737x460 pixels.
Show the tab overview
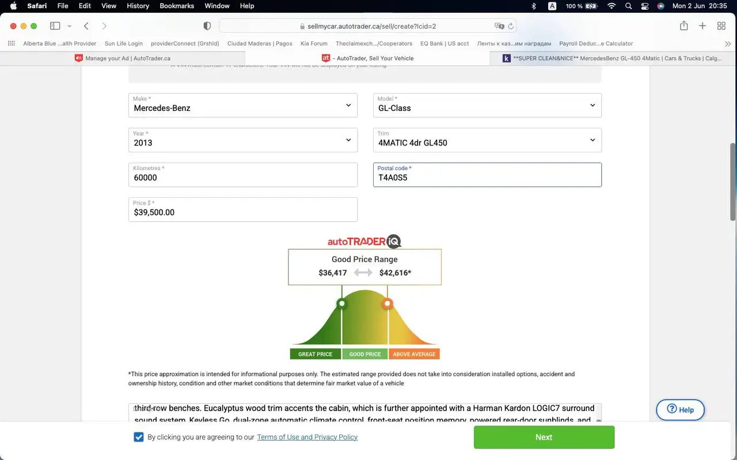point(721,26)
